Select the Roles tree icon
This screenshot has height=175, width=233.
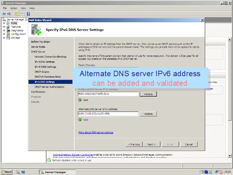coord(8,23)
